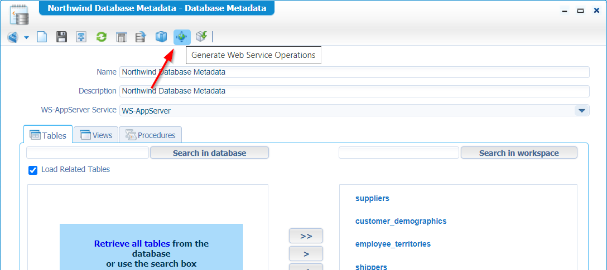Click the window layout toolbar icon
607x270 pixels.
(x=121, y=37)
